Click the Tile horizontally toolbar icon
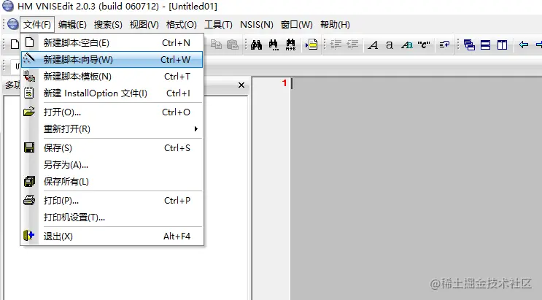Viewport: 542px width, 300px height. [485, 45]
